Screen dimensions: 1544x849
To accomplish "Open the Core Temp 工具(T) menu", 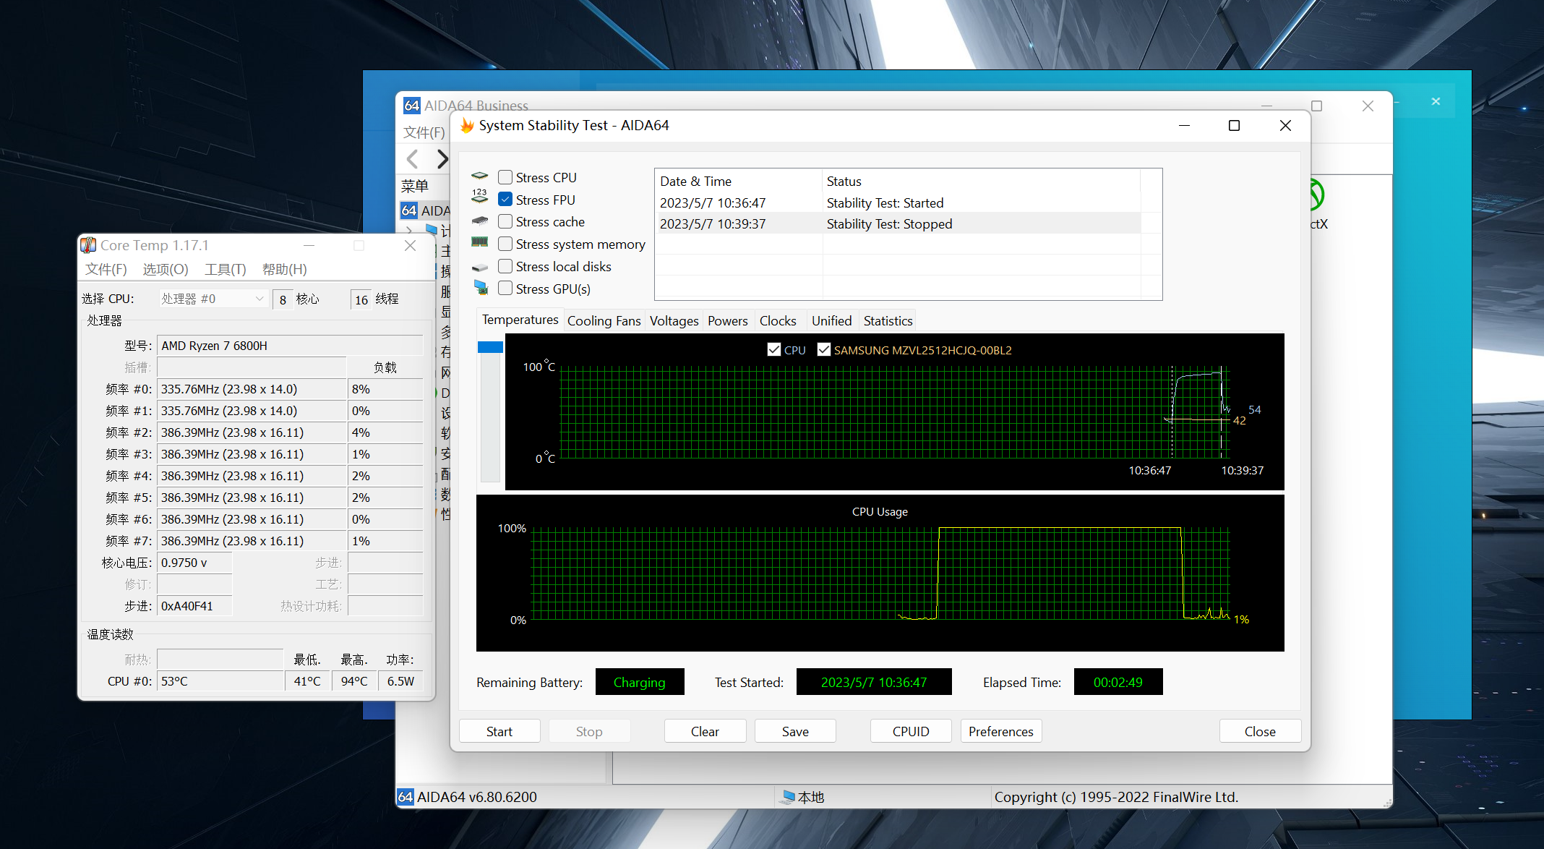I will tap(226, 270).
